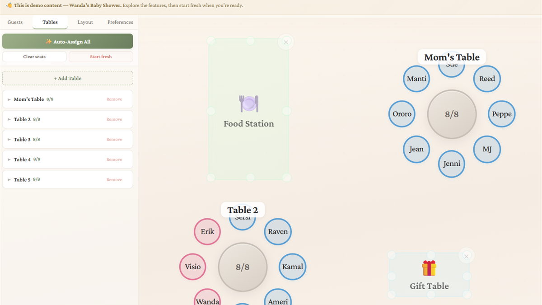The image size is (542, 305).
Task: Select the Mom's Table title label on canvas
Action: [452, 57]
